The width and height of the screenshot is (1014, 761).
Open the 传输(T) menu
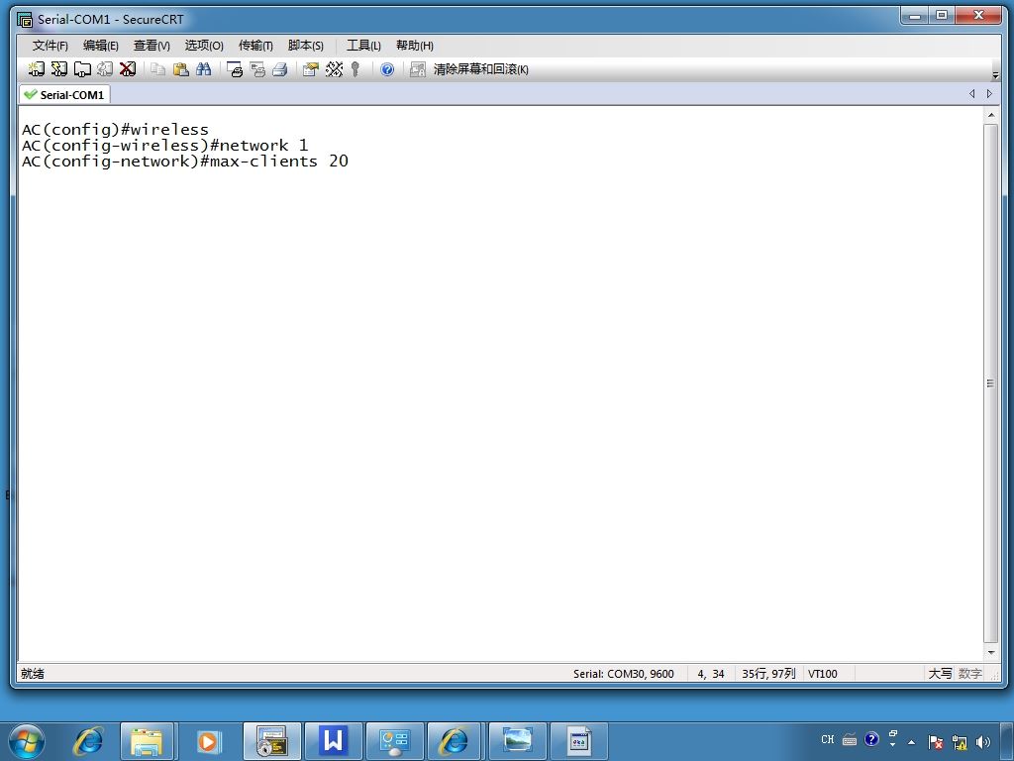click(x=255, y=46)
